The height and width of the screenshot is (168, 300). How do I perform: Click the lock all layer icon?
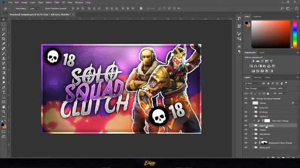[268, 93]
